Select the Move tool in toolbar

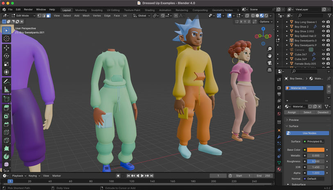click(6, 48)
